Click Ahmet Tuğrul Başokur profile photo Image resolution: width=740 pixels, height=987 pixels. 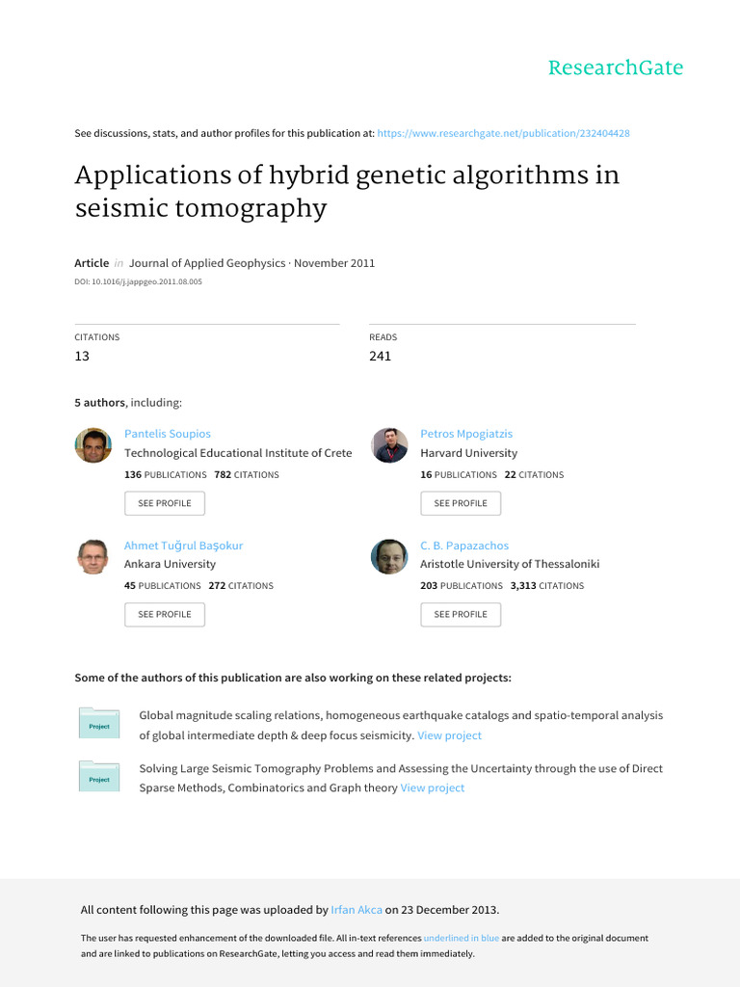click(x=93, y=556)
